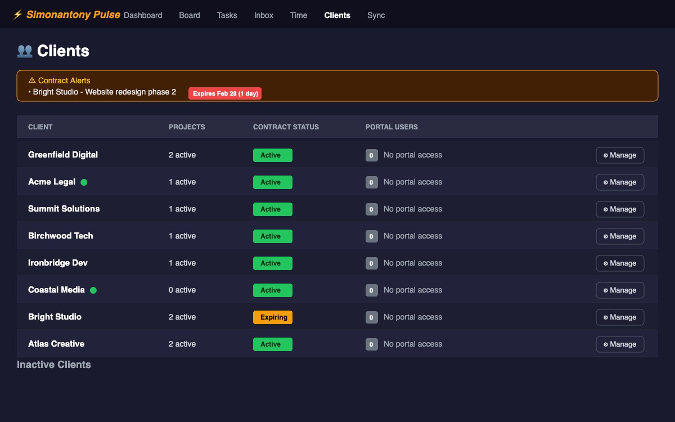
Task: Toggle the green online dot next to Coastal Media
Action: (93, 290)
